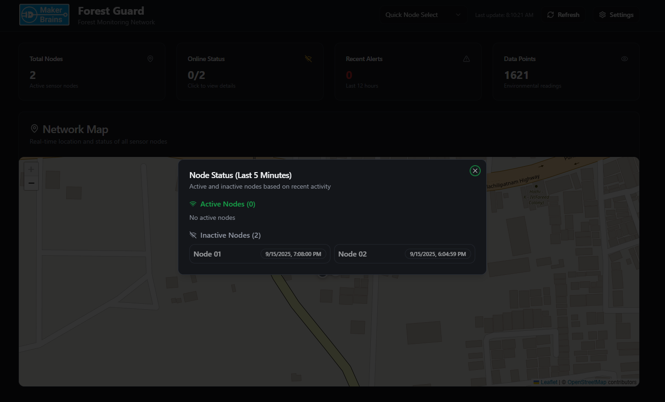Click the refresh arrows icon
Screen dimensions: 665x402
click(551, 15)
